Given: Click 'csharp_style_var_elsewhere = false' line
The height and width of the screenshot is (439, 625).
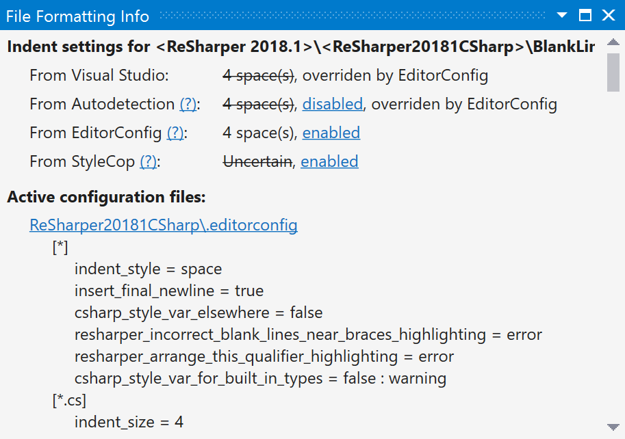Looking at the screenshot, I should pyautogui.click(x=199, y=312).
